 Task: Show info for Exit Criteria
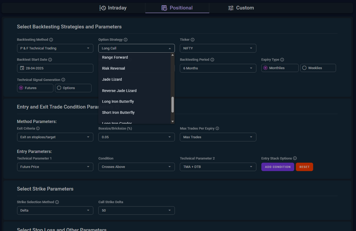click(x=38, y=129)
